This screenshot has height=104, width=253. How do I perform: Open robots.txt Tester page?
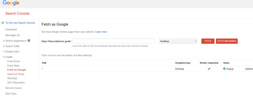16,74
